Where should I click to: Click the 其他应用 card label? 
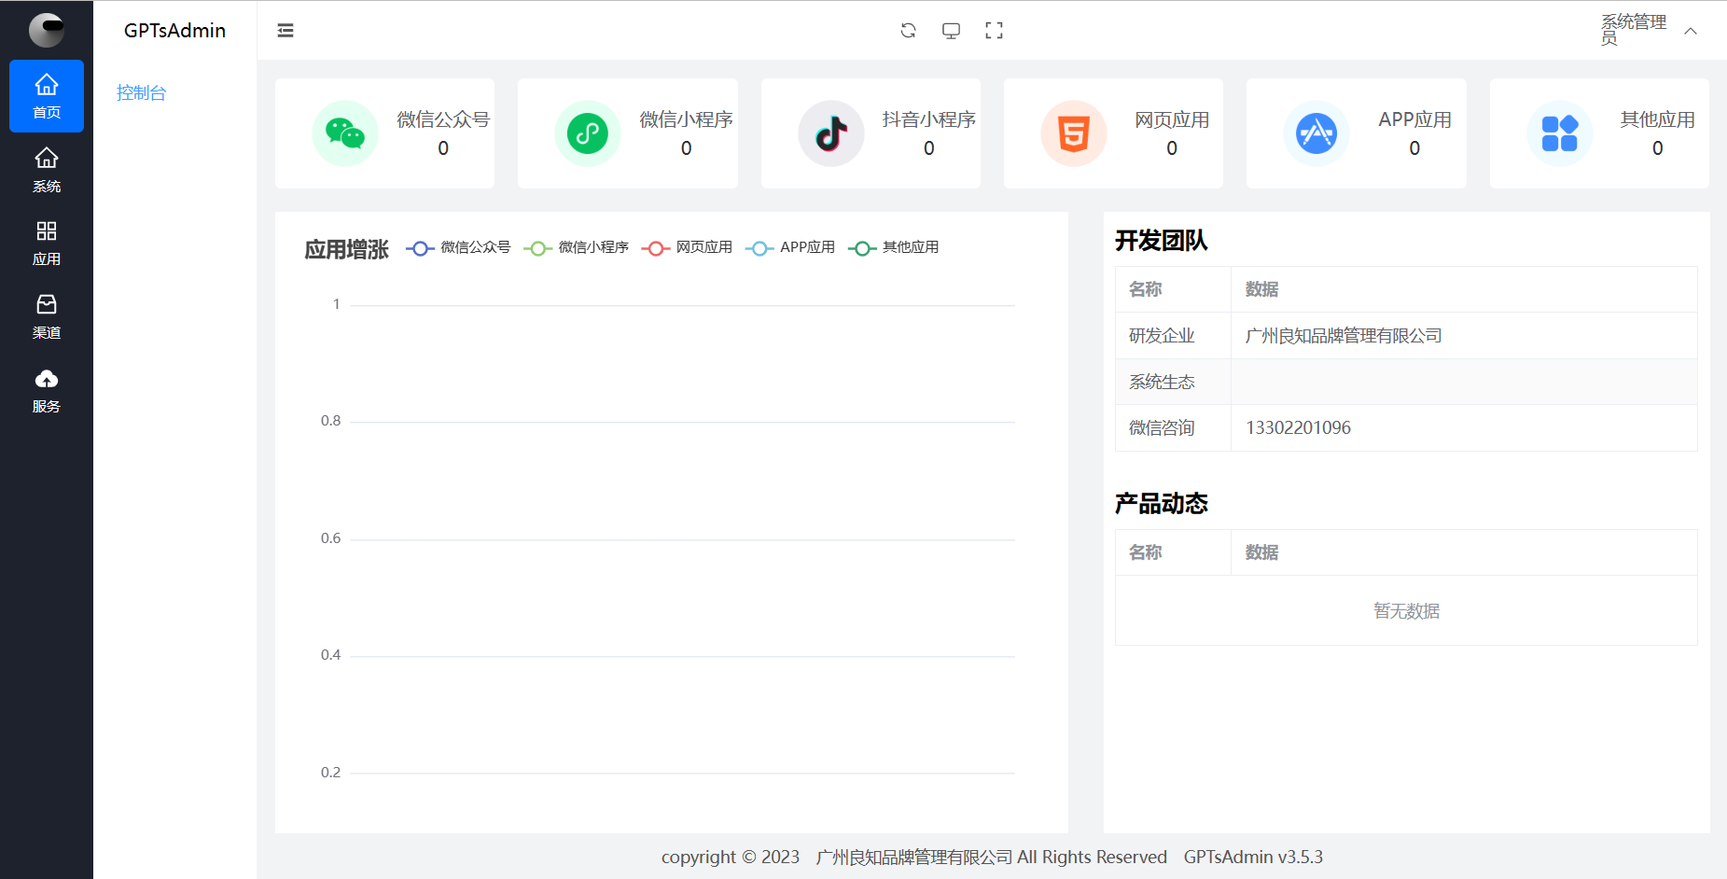coord(1657,119)
